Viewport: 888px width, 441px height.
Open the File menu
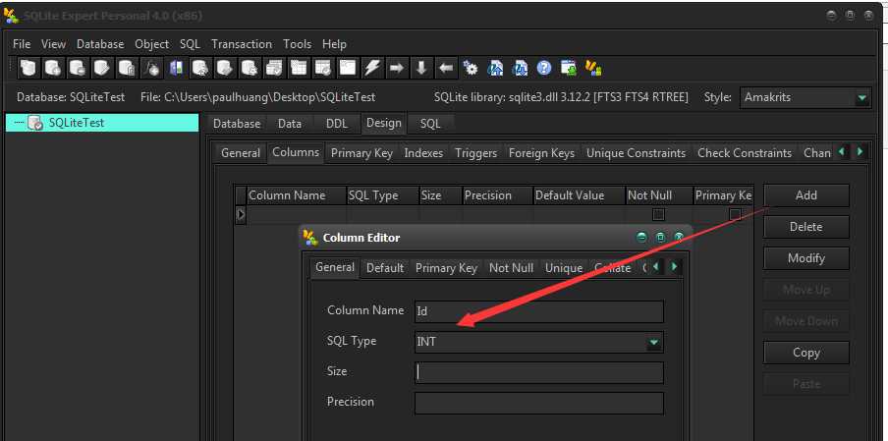(22, 44)
